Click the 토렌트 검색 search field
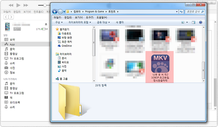The image size is (218, 127). 195,12
